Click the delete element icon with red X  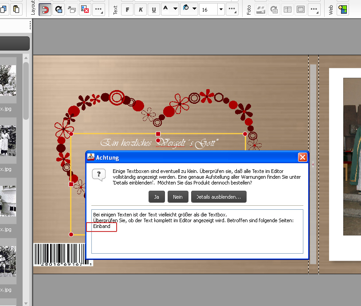coord(85,9)
